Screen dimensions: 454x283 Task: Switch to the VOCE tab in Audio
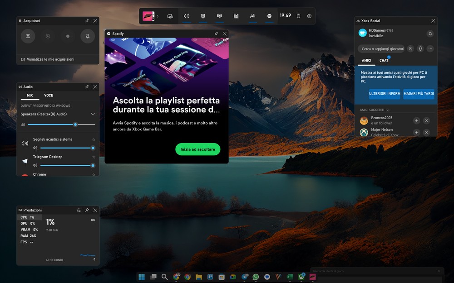point(49,96)
